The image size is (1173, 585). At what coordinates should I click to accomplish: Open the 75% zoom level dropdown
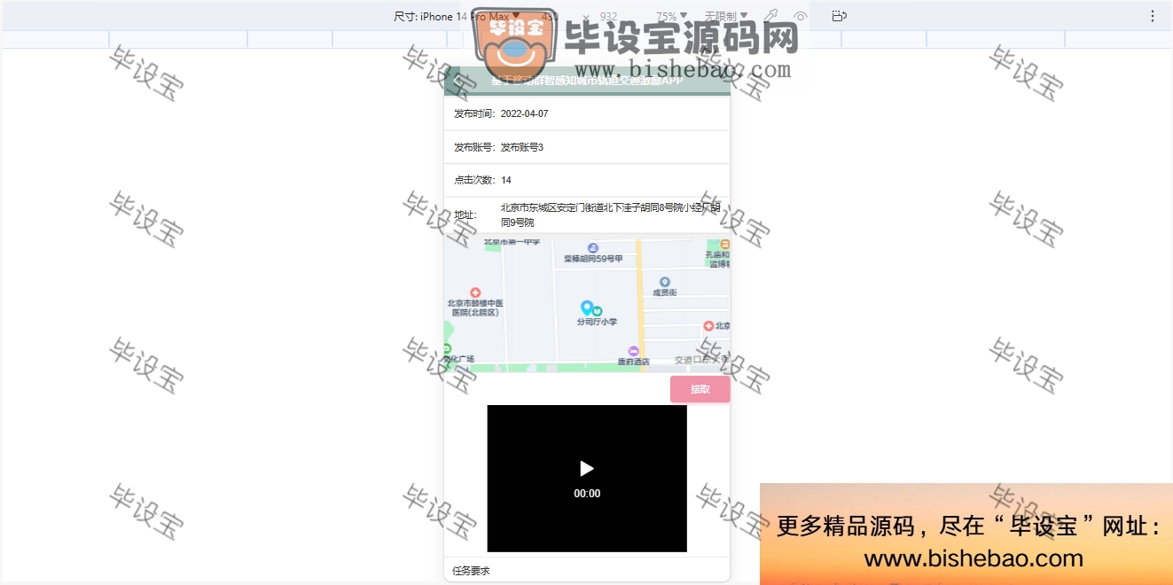[x=671, y=16]
